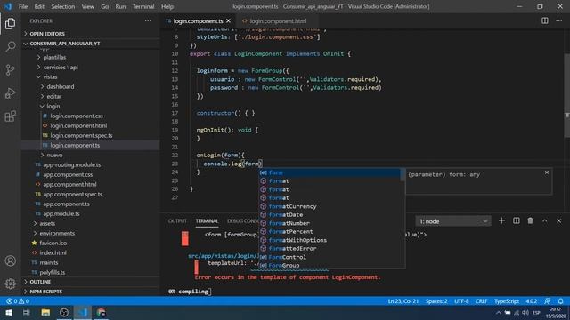Select terminal instance dropdown '1: node'
Image resolution: width=570 pixels, height=320 pixels.
(x=453, y=221)
